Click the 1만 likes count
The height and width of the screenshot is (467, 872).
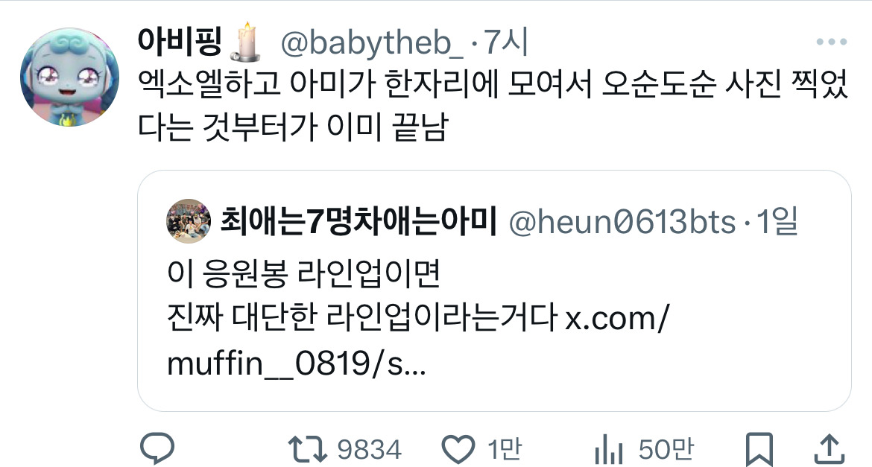click(505, 449)
